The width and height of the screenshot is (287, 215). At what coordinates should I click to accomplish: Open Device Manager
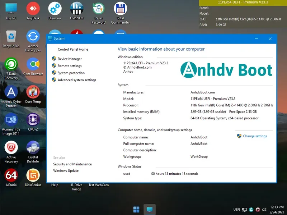69,59
